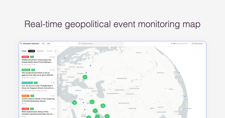Click the teal Humanitarian tag
Viewport: 225px width, 118px height.
pos(27,83)
